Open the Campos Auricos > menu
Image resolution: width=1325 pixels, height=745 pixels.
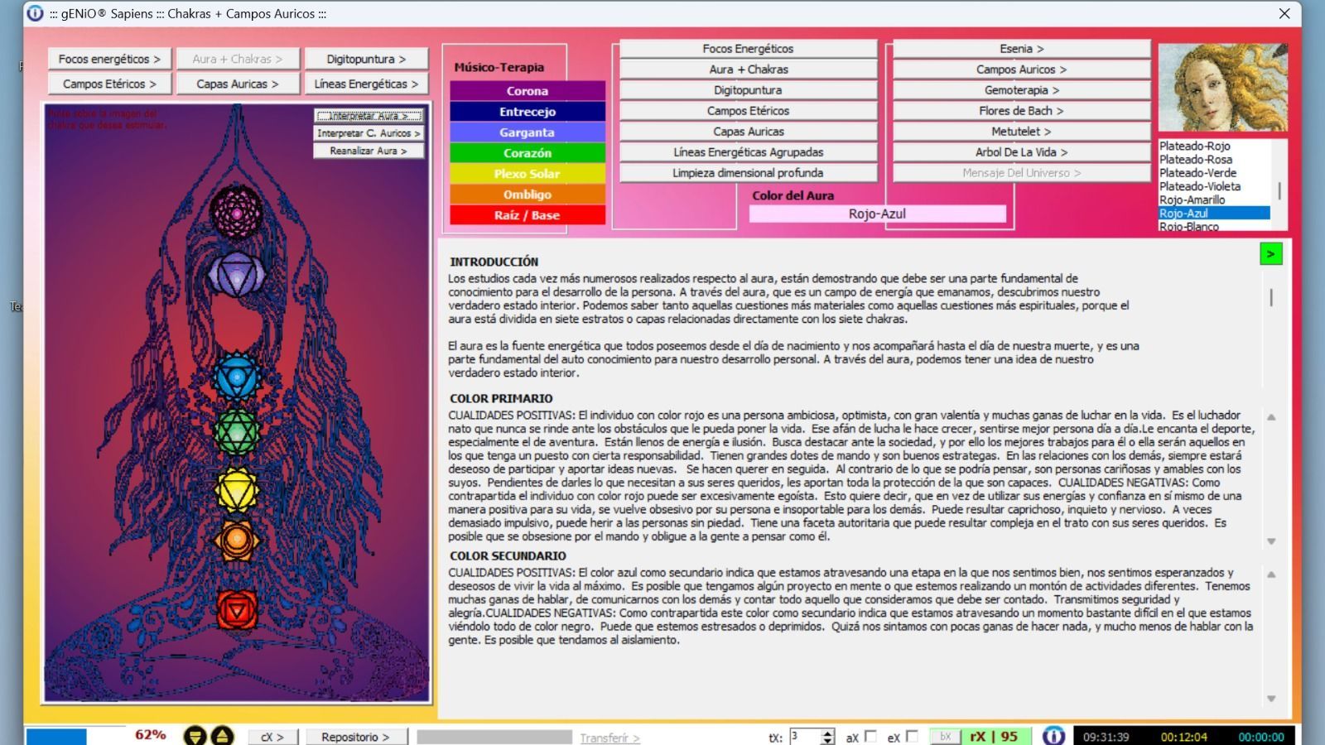click(x=1021, y=70)
